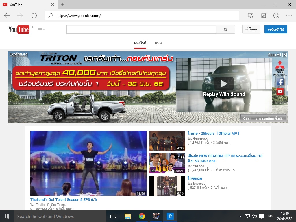Close the YouTube tab

point(53,5)
